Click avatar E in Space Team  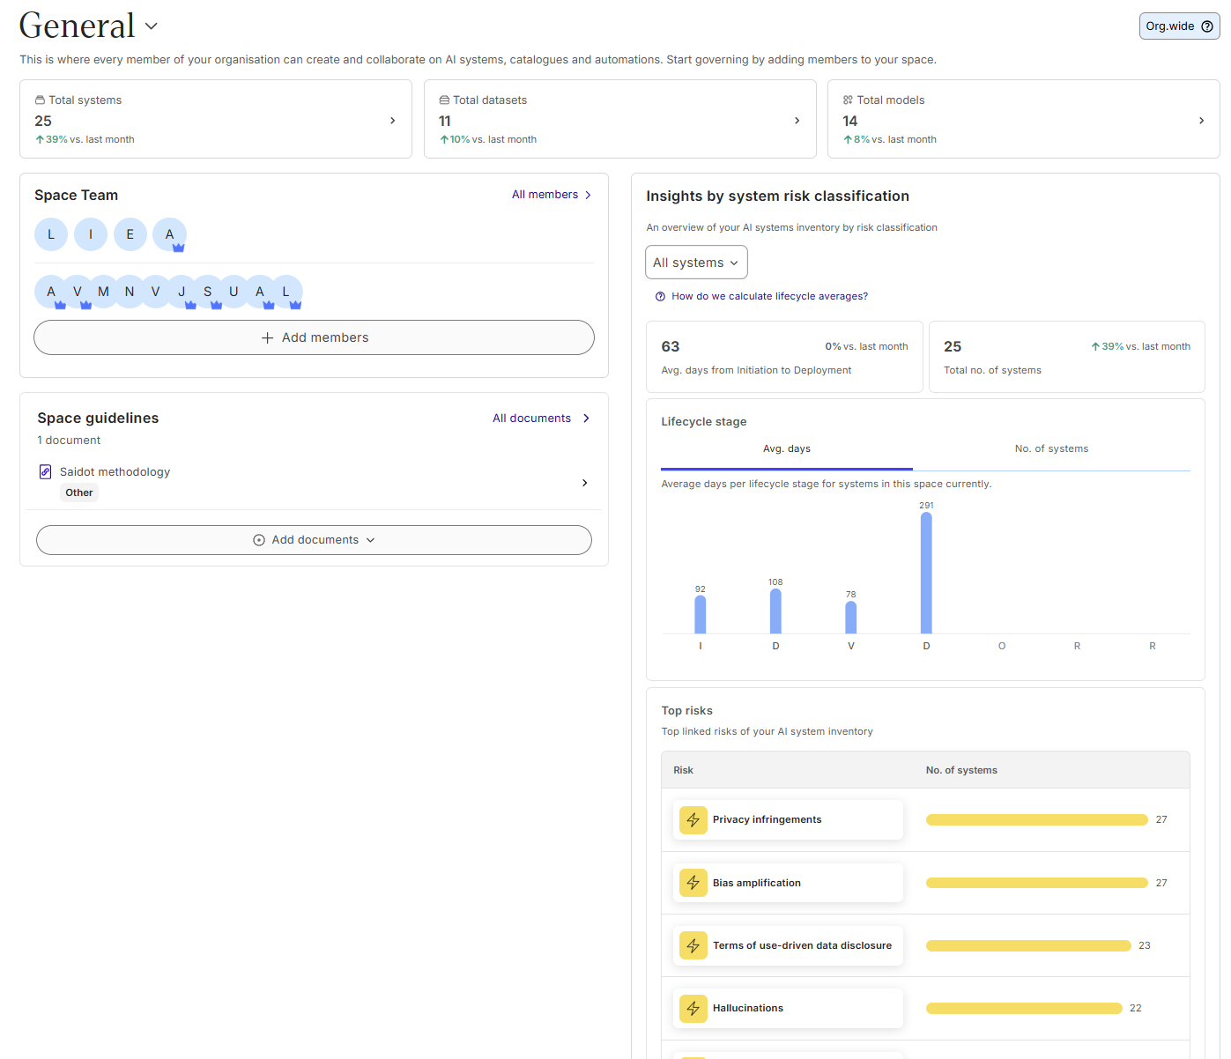130,235
